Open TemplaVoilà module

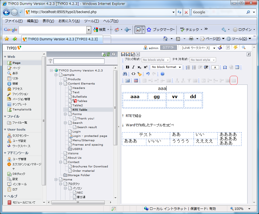(22, 110)
